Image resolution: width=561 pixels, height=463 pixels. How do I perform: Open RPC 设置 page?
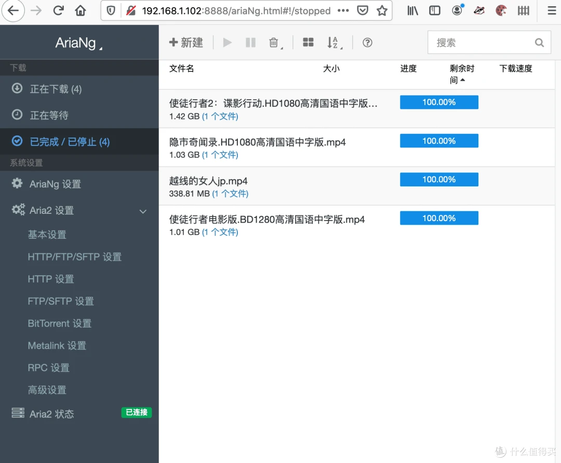[49, 367]
